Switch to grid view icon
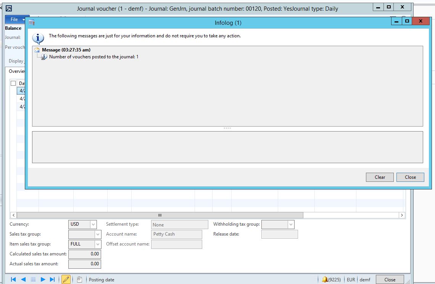 pos(33,279)
